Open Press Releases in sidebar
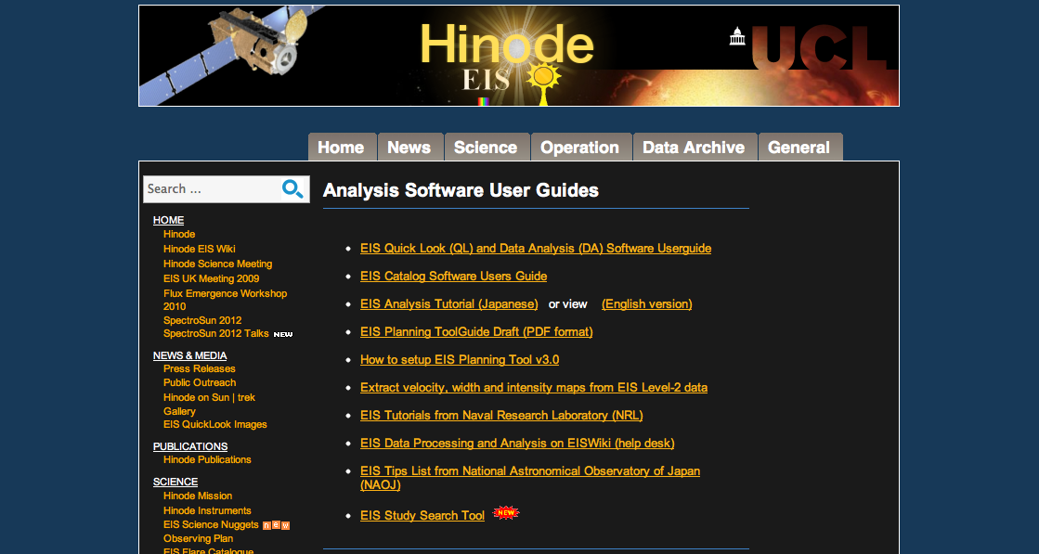This screenshot has width=1039, height=554. [200, 369]
